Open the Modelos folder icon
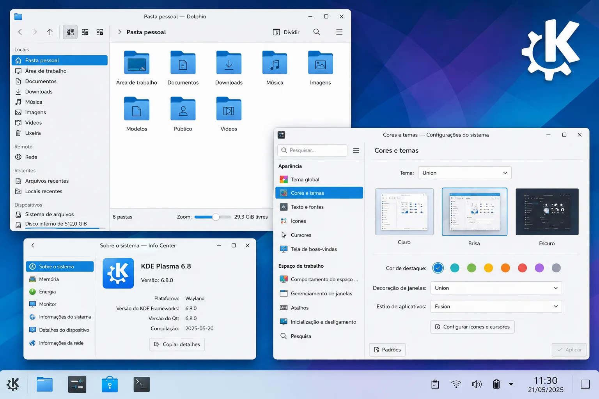This screenshot has height=399, width=599. pos(136,109)
